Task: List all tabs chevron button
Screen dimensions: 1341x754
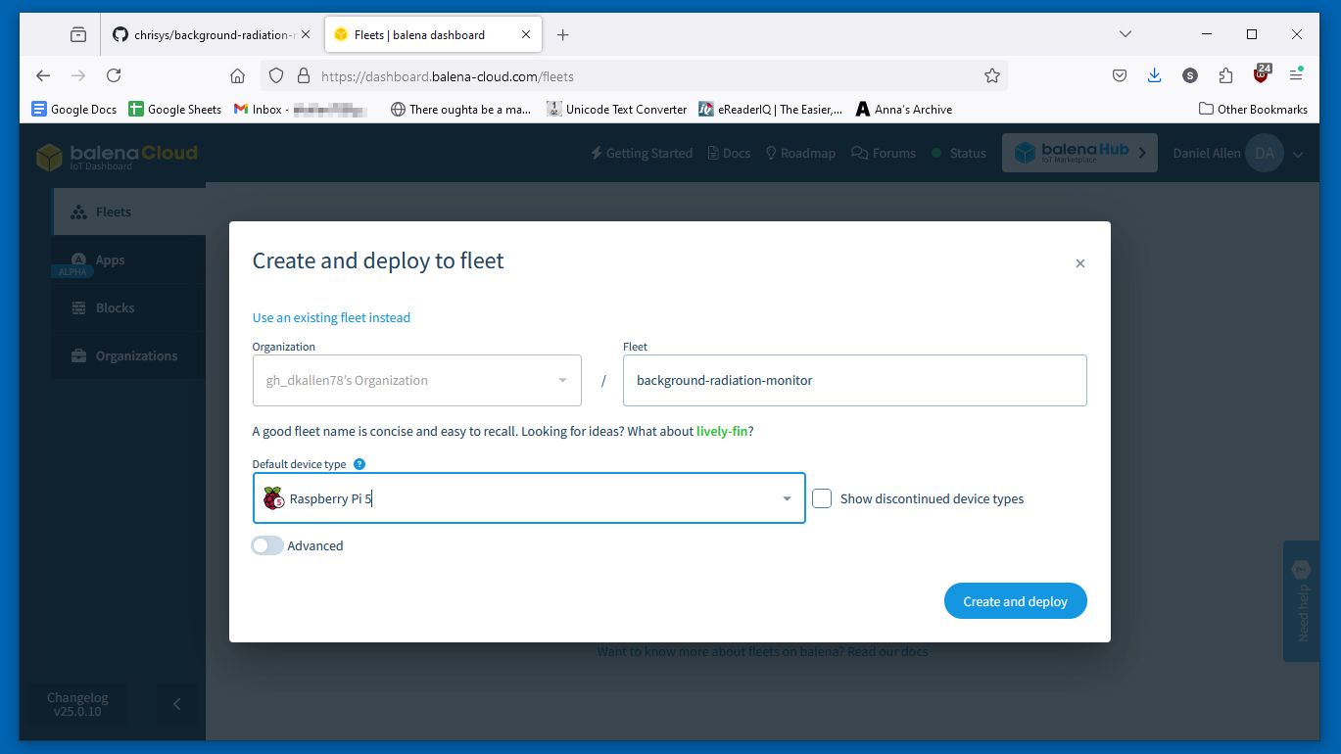Action: (1125, 34)
